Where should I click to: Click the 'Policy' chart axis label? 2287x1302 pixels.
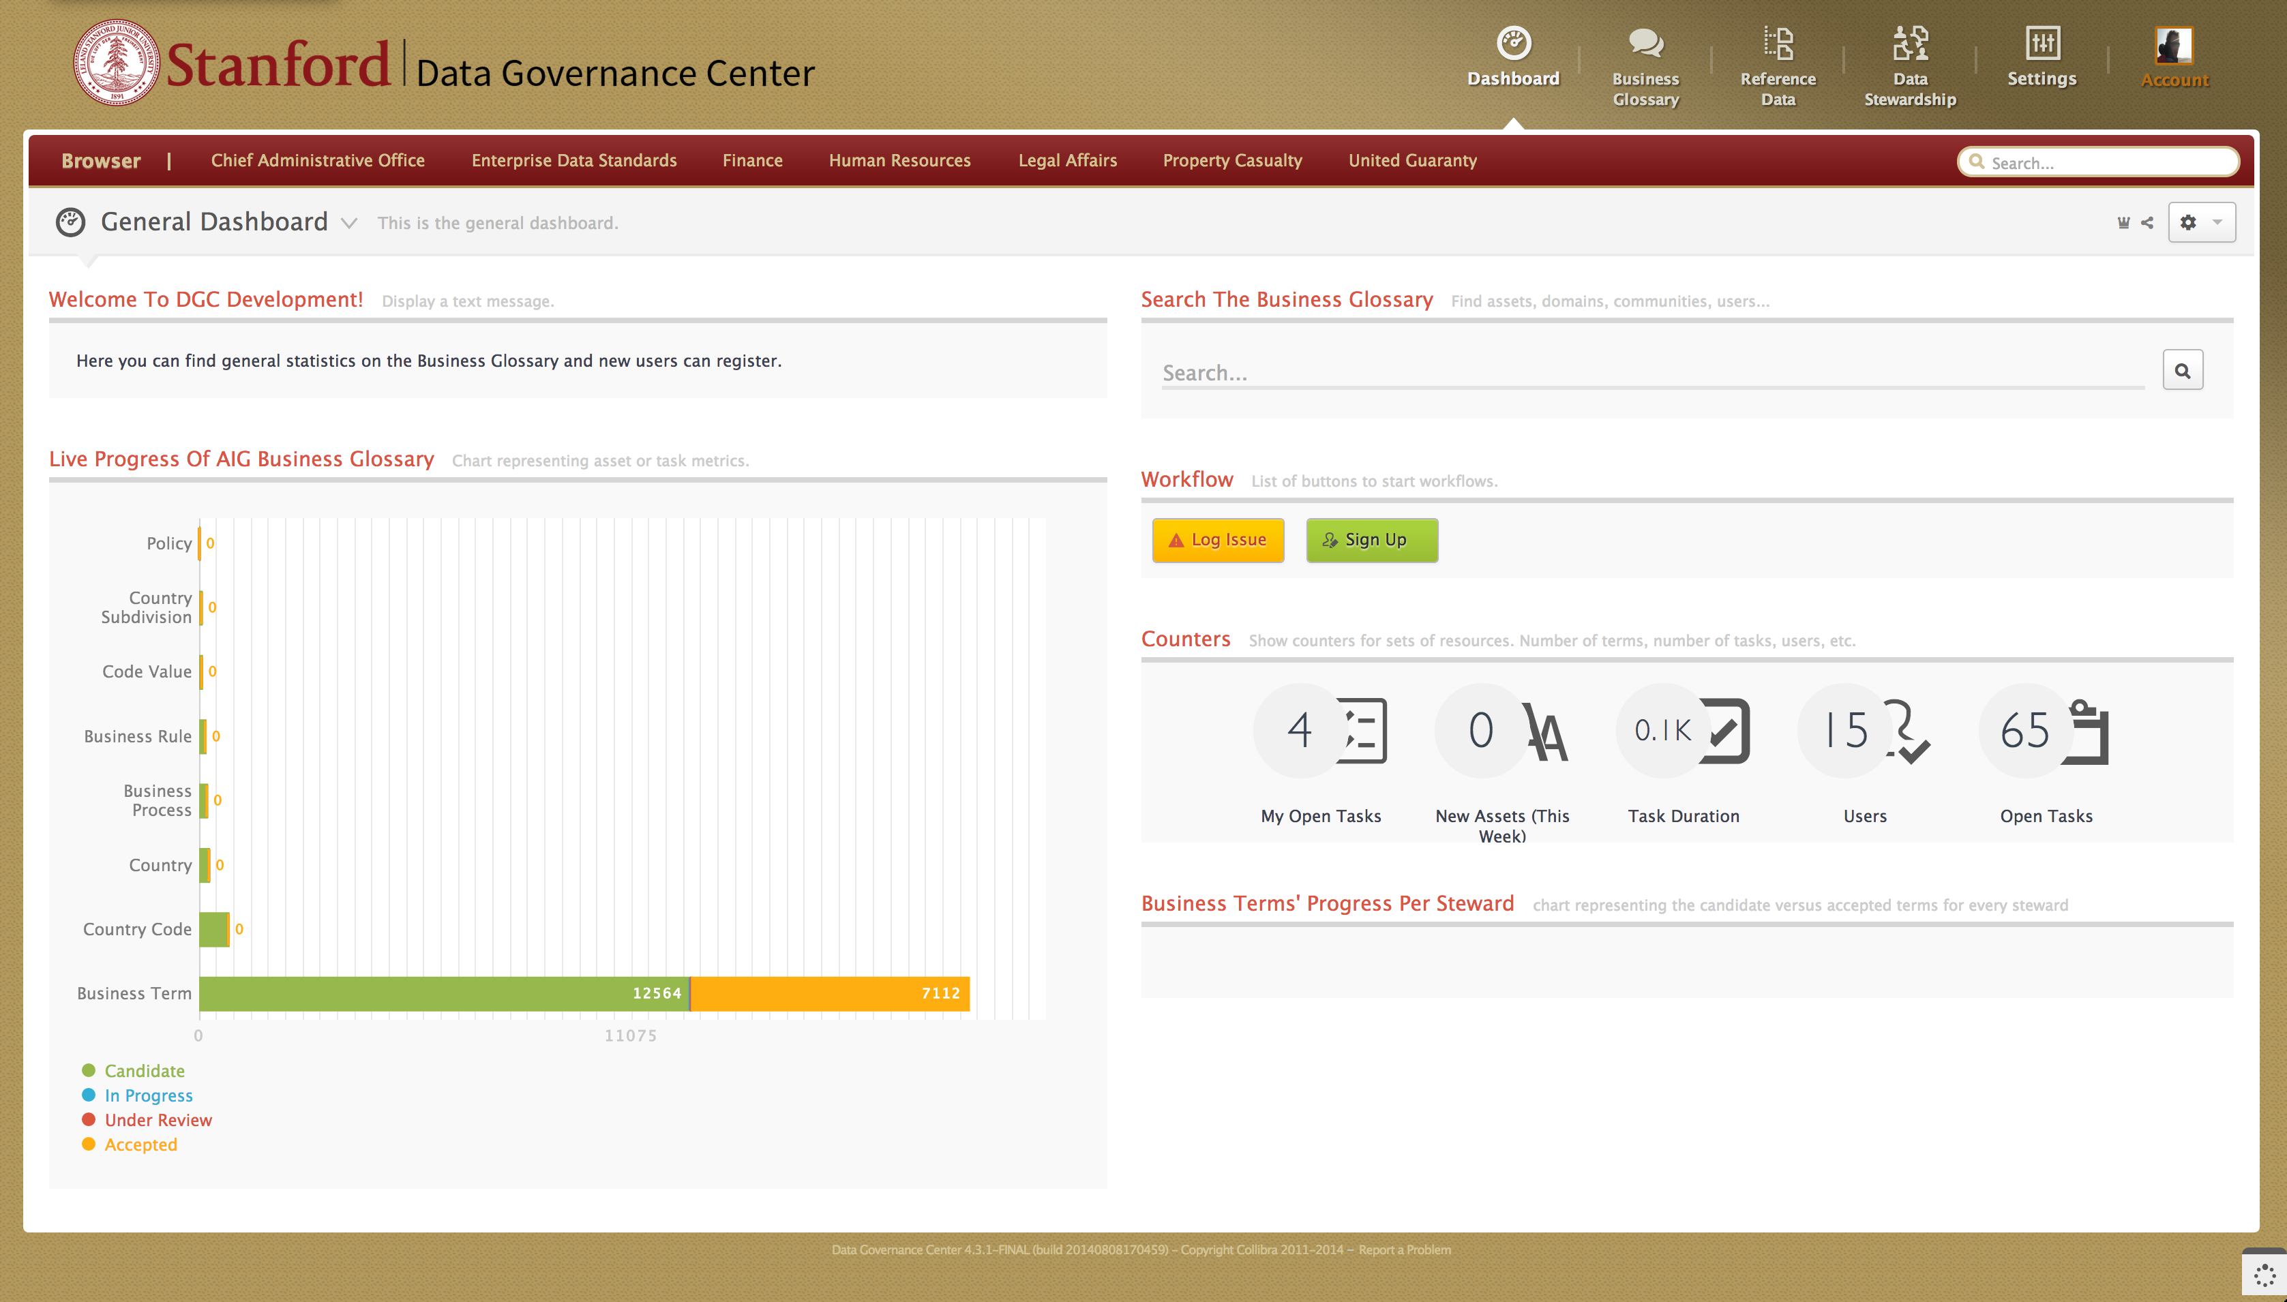point(169,543)
